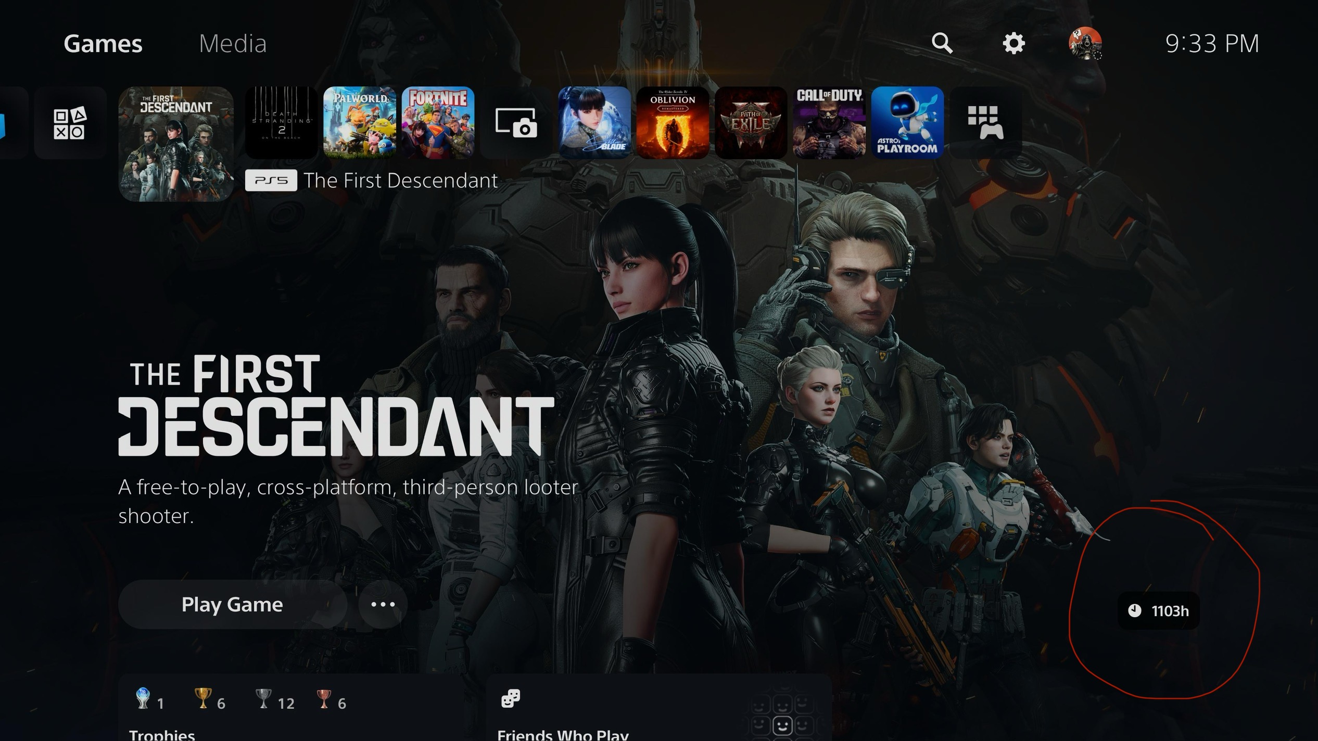Viewport: 1318px width, 741px height.
Task: Switch to the Media tab
Action: (x=233, y=44)
